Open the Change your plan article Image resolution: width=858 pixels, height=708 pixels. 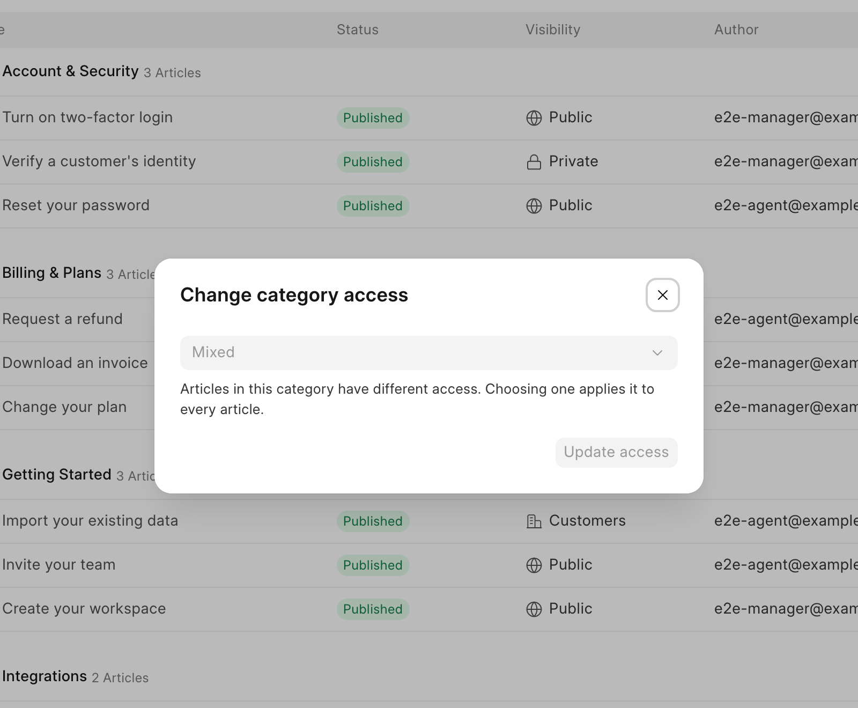(64, 407)
